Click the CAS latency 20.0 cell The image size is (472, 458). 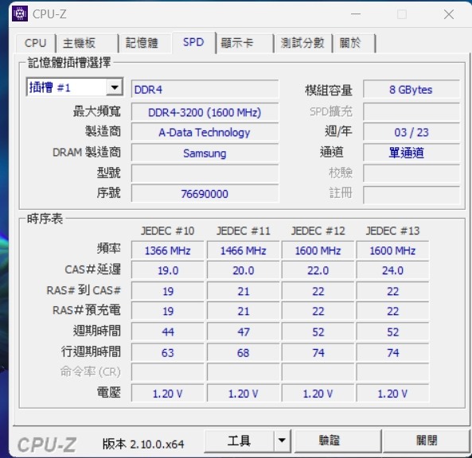click(244, 270)
